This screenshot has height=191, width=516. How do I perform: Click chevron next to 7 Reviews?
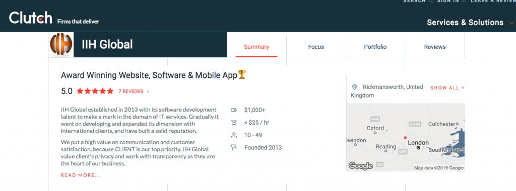tap(148, 91)
